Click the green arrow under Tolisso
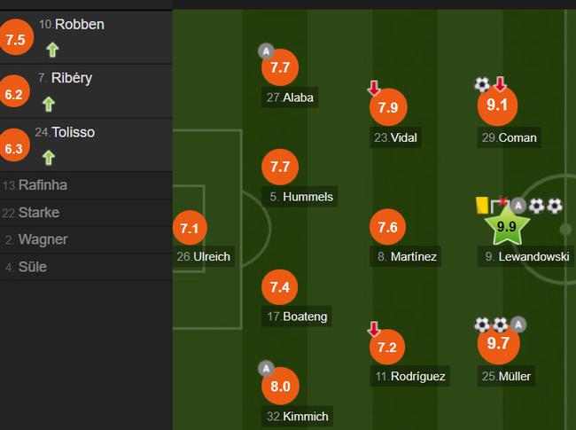Screen dimensions: 576x430 [x=49, y=158]
